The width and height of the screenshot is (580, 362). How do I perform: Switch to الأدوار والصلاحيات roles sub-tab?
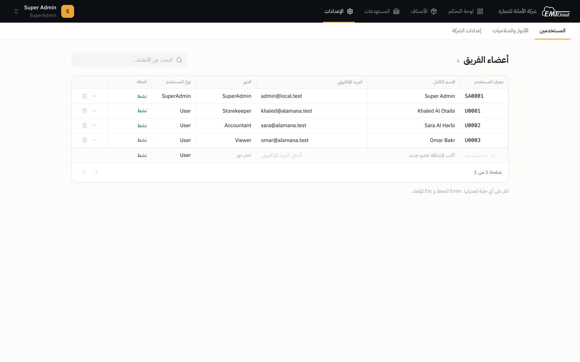[510, 30]
